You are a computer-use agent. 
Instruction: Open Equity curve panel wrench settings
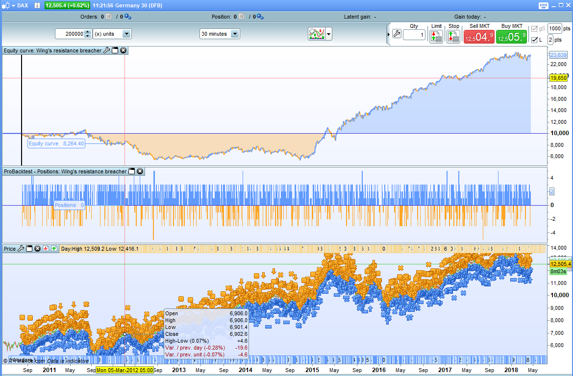[x=106, y=50]
